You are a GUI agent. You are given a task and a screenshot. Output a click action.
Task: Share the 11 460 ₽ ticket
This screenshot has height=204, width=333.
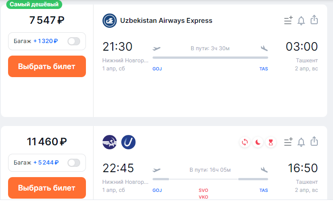tap(314, 142)
